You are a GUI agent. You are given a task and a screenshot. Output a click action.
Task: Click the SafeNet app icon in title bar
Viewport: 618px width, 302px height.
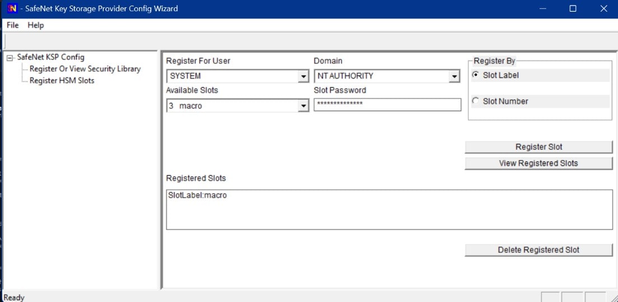11,8
